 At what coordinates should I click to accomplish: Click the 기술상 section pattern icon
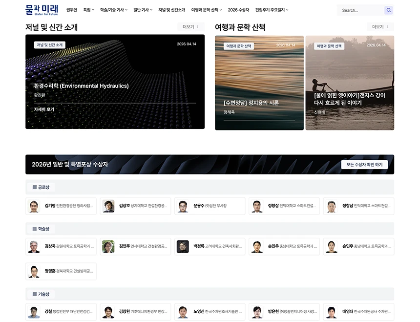(34, 294)
